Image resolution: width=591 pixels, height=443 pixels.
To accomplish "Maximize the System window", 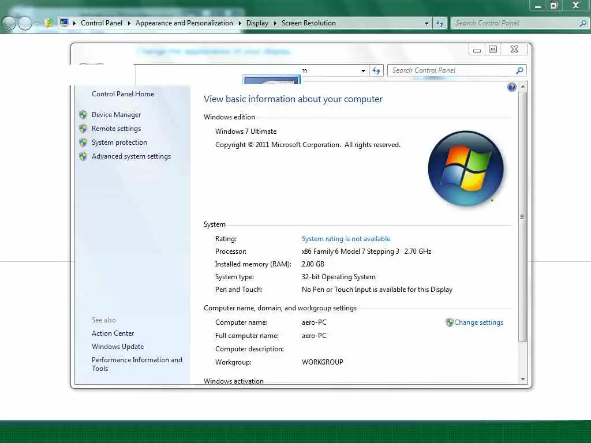I will click(493, 50).
